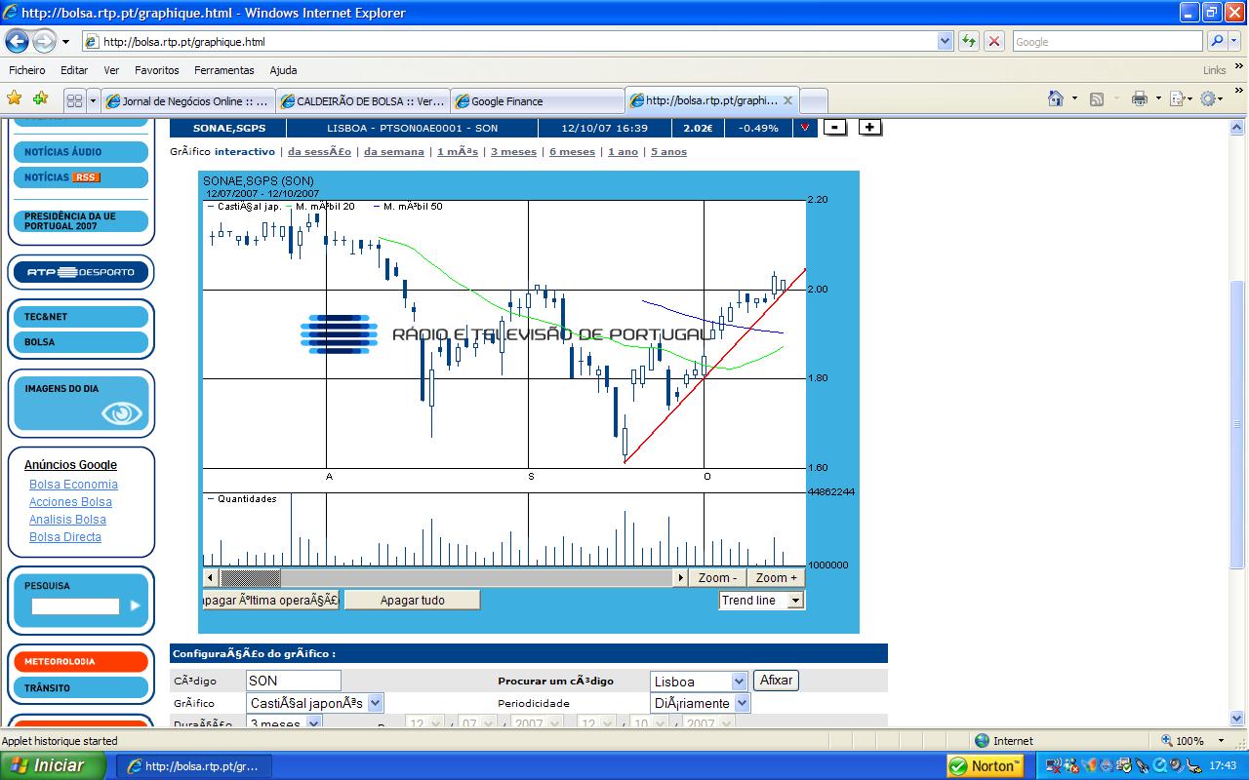Click the page vertical scrollbar thumb
This screenshot has width=1249, height=780.
(x=1237, y=424)
